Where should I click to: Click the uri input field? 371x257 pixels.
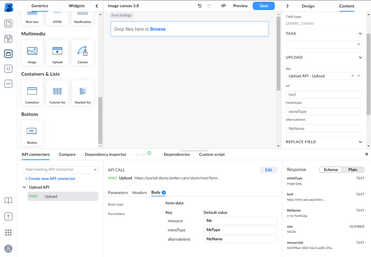(324, 95)
